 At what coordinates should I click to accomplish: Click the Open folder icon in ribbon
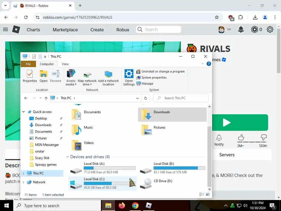[43, 76]
